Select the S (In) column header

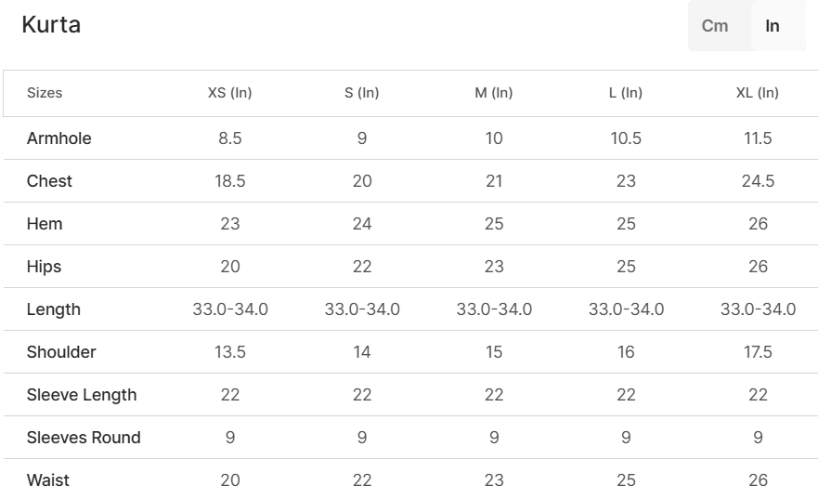pyautogui.click(x=361, y=93)
